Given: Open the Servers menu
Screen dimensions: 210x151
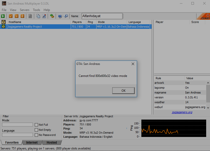Looking at the screenshot, I should 24,10.
